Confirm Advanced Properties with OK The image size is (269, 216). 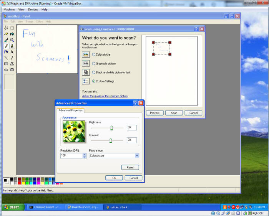[114, 178]
